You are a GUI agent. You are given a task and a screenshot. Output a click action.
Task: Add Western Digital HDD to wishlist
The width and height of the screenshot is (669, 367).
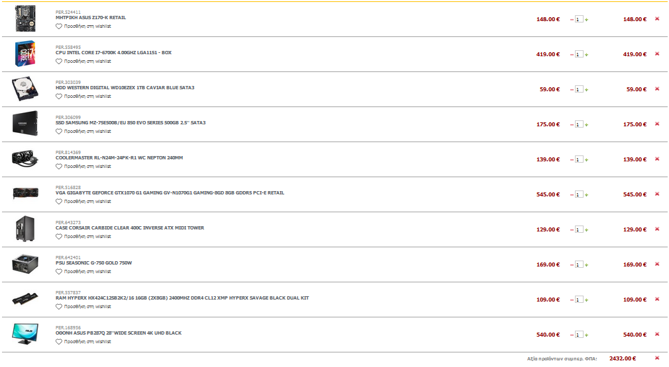tap(83, 97)
